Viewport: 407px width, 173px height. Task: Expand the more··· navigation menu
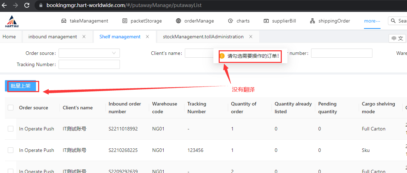click(372, 21)
